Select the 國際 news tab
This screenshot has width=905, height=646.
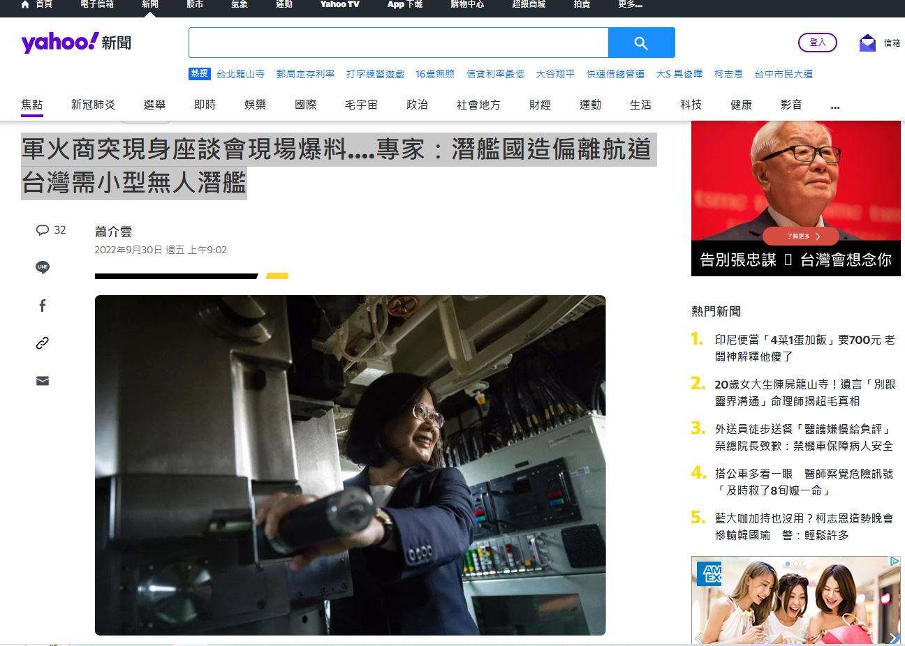tap(306, 105)
